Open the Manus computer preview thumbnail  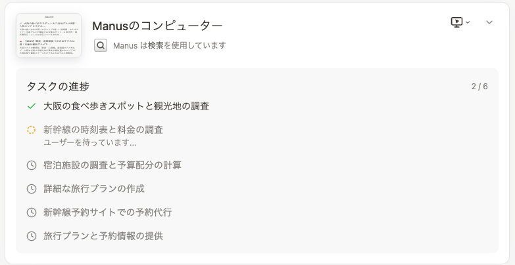tap(49, 35)
